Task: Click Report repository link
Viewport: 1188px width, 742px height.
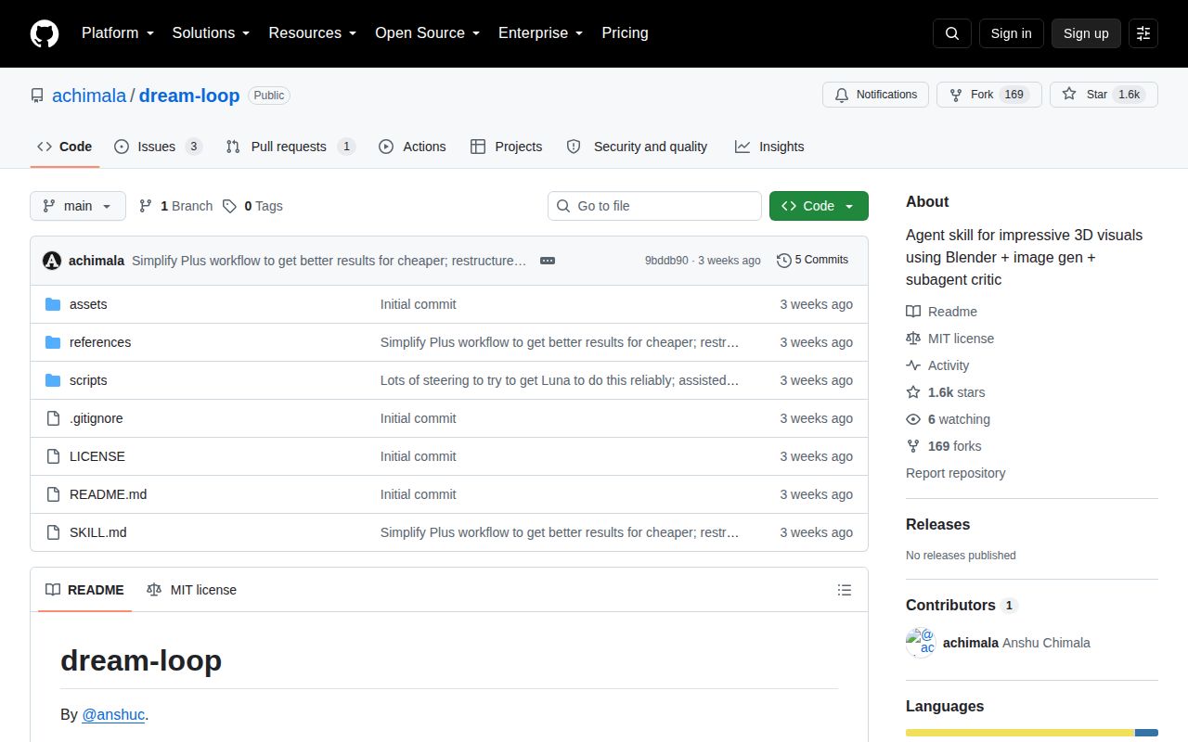Action: coord(955,473)
